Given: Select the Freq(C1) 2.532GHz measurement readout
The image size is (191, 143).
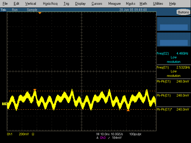Looking at the screenshot, I should [x=174, y=71].
